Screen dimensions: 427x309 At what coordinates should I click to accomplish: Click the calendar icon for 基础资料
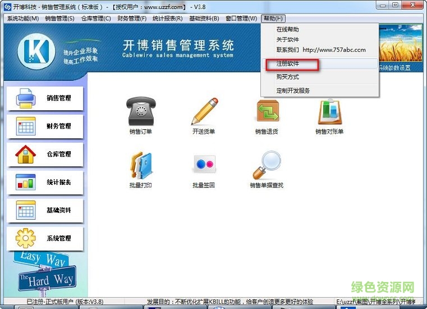pos(26,210)
